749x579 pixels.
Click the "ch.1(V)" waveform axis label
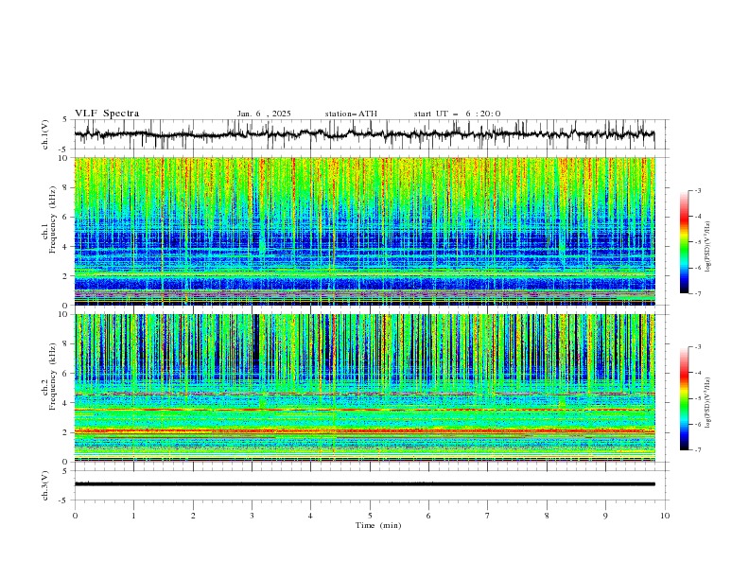coord(45,134)
